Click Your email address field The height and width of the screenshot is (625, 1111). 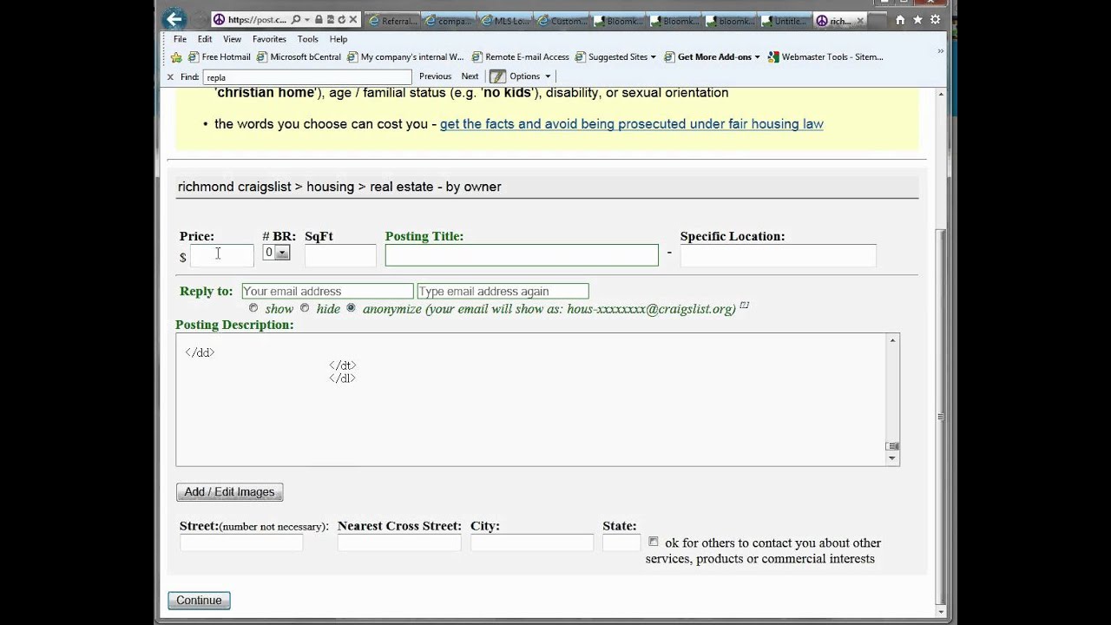(327, 291)
